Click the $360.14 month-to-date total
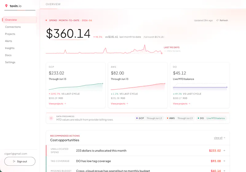Image resolution: width=246 pixels, height=172 pixels. click(x=68, y=34)
